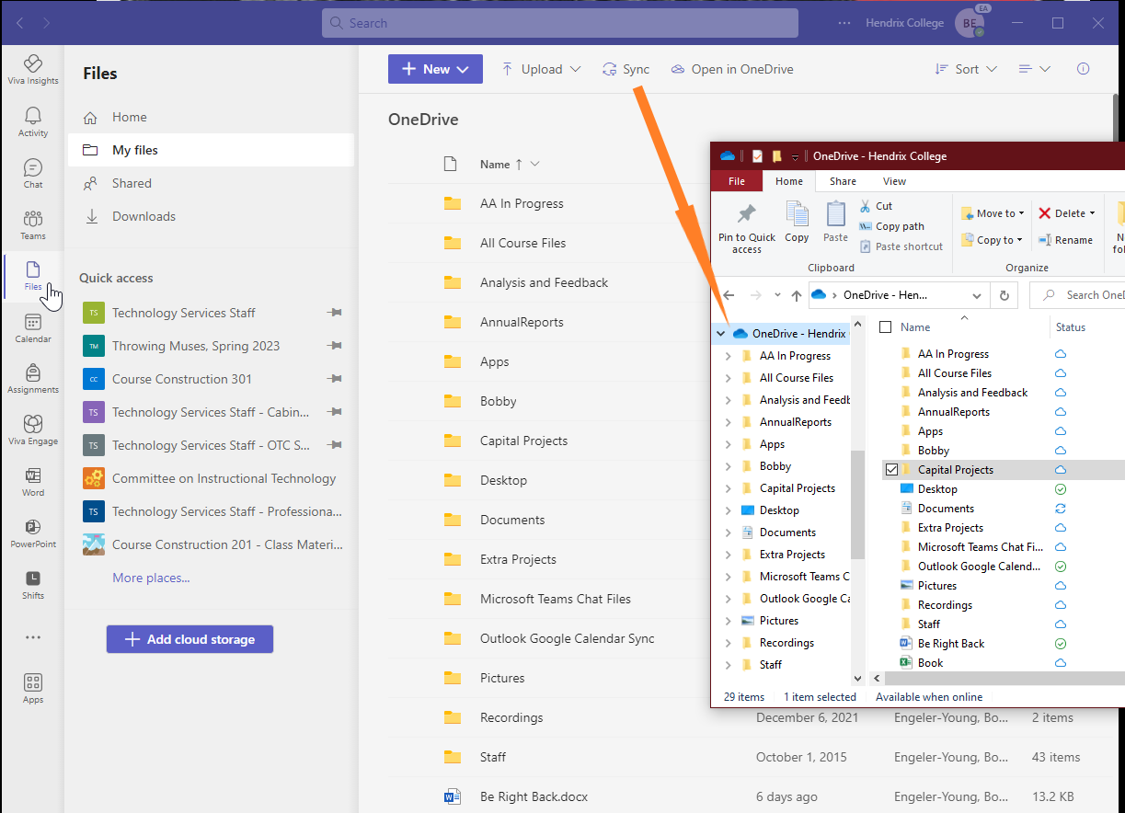Collapse the OneDrive - Hendrix tree node
Screen dimensions: 1125x813
click(721, 334)
